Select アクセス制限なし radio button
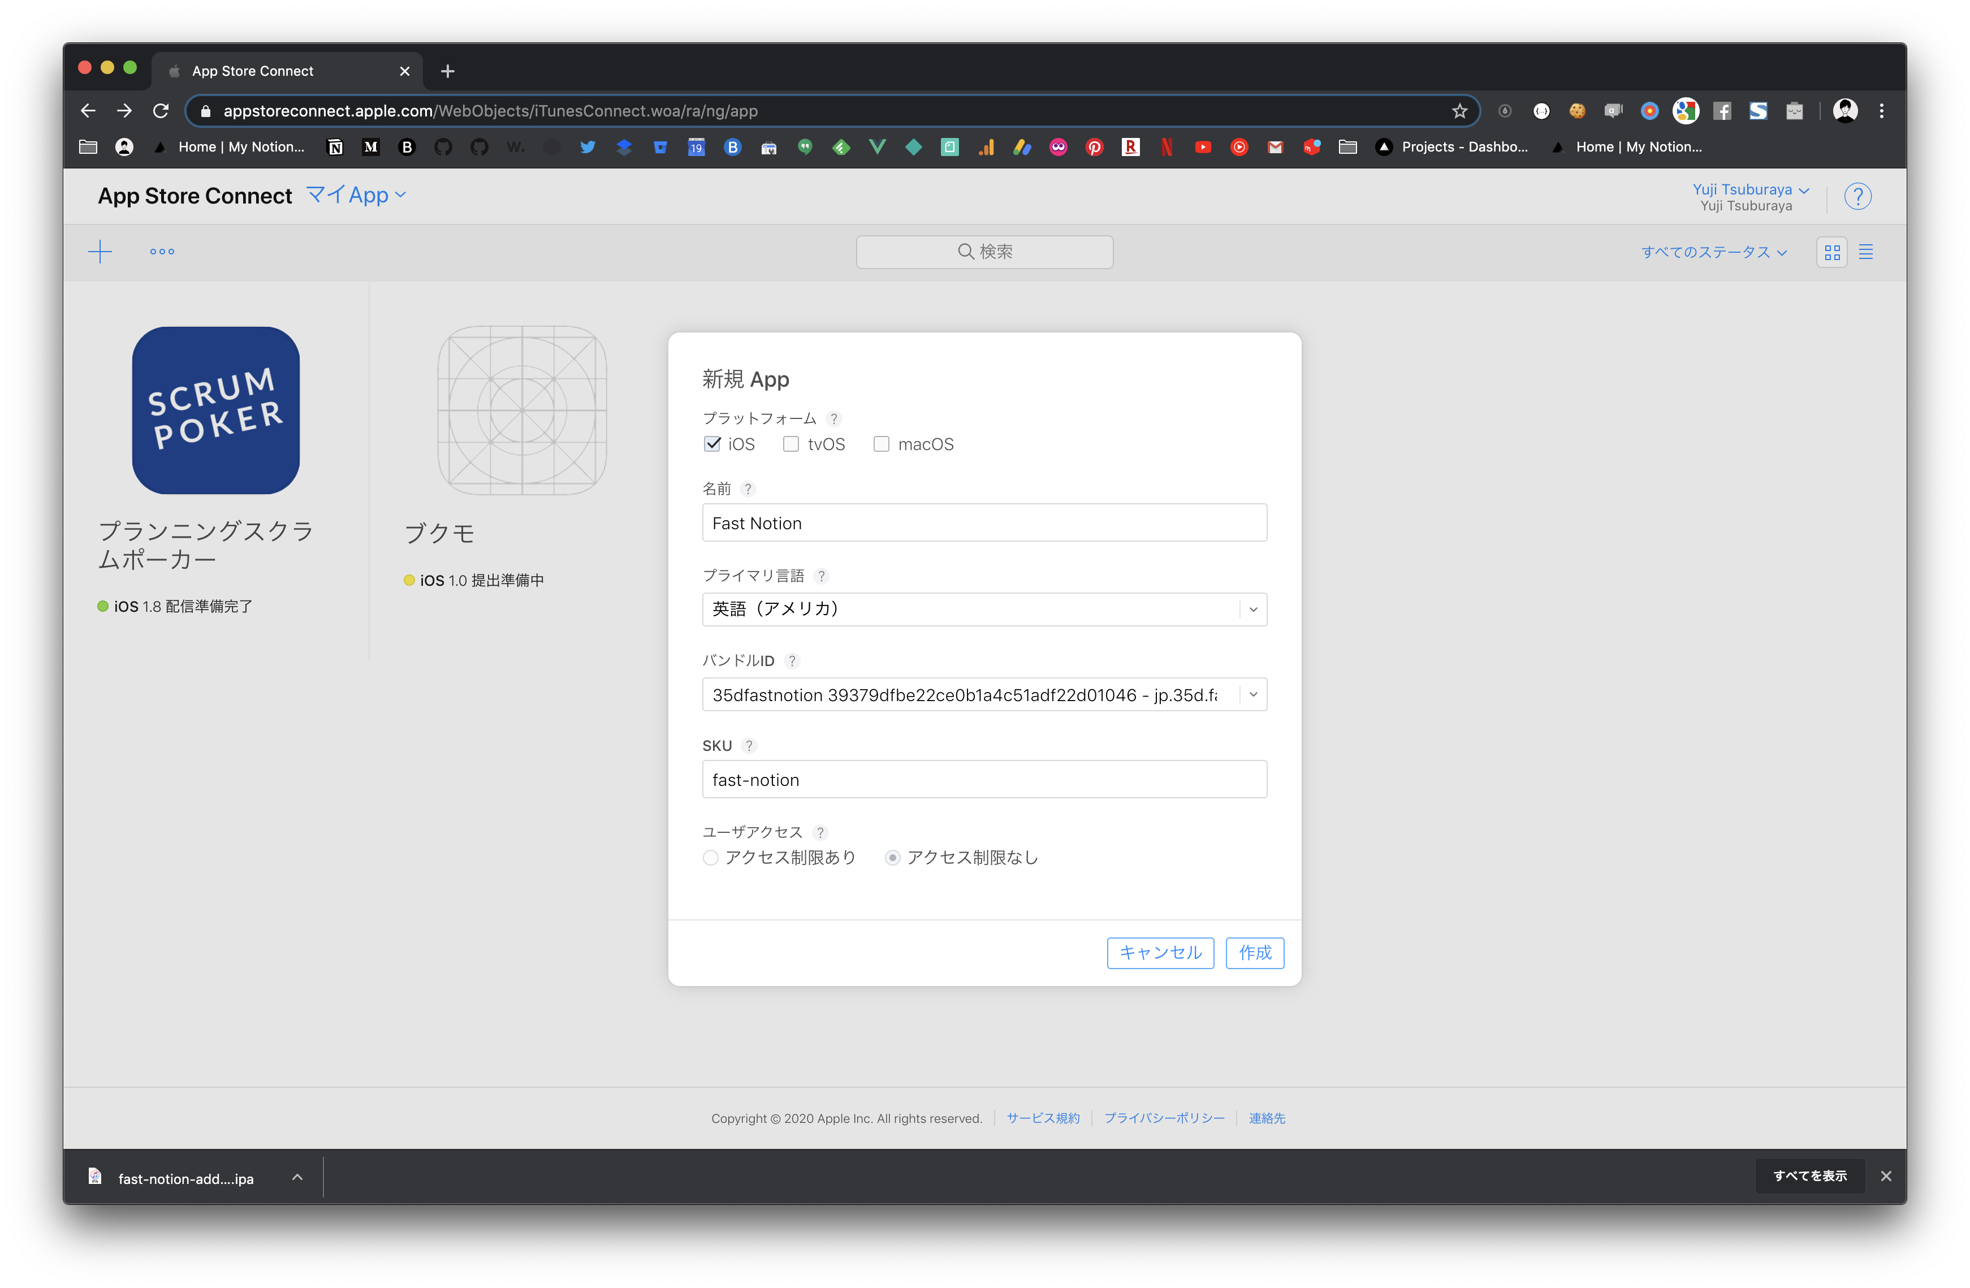Screen dimensions: 1970x1288 (x=892, y=858)
